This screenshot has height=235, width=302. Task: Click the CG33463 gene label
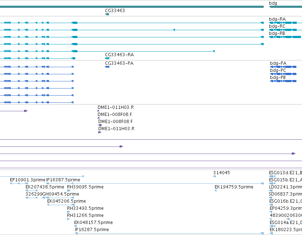(115, 11)
